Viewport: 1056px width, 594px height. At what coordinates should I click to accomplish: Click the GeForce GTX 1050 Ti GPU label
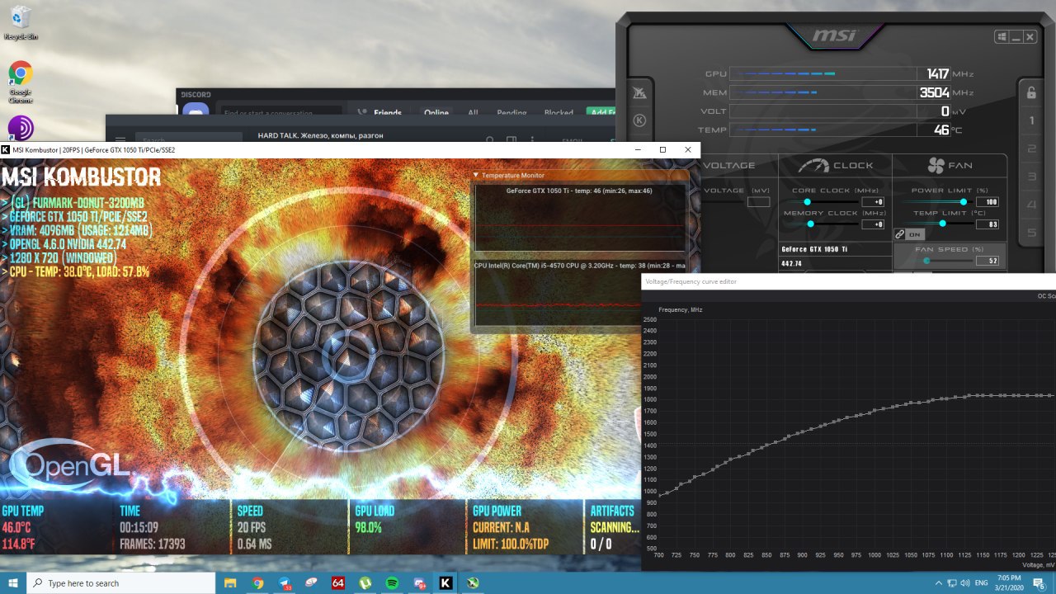coord(814,249)
